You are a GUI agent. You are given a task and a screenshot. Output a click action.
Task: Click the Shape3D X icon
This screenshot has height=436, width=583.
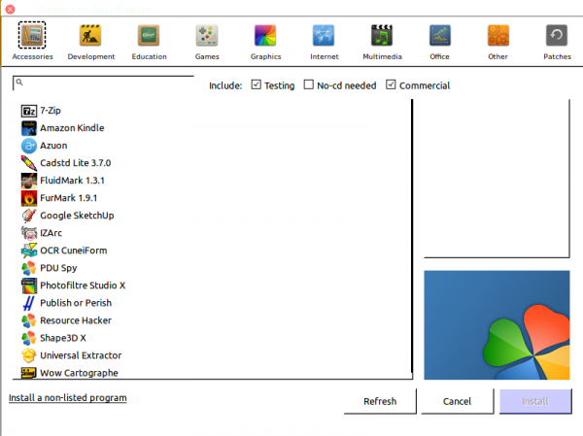pos(29,338)
